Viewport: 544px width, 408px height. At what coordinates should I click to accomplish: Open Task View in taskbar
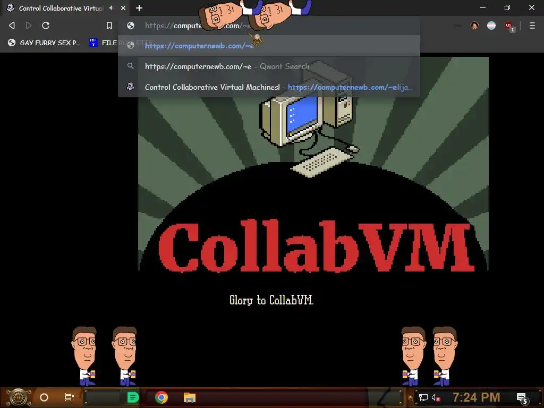[70, 397]
